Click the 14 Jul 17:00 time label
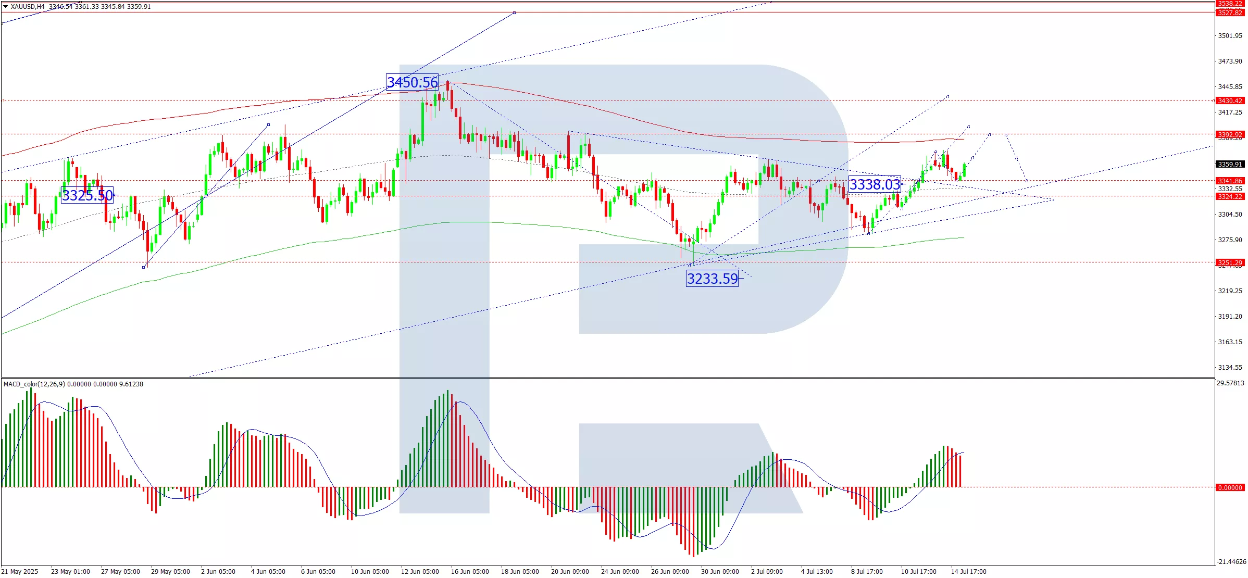This screenshot has width=1248, height=578. [x=968, y=572]
